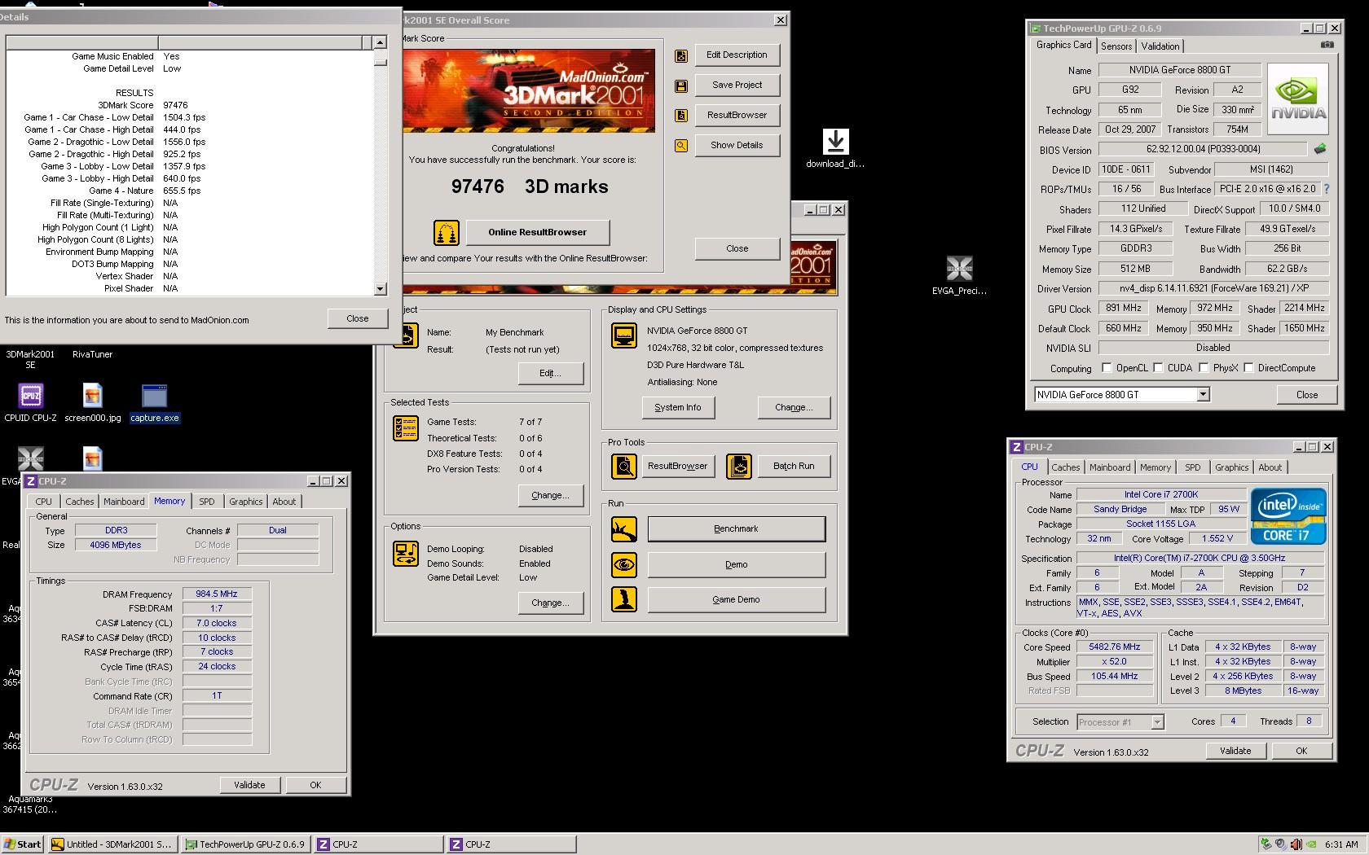
Task: Click the DRAM Frequency value field
Action: click(217, 594)
